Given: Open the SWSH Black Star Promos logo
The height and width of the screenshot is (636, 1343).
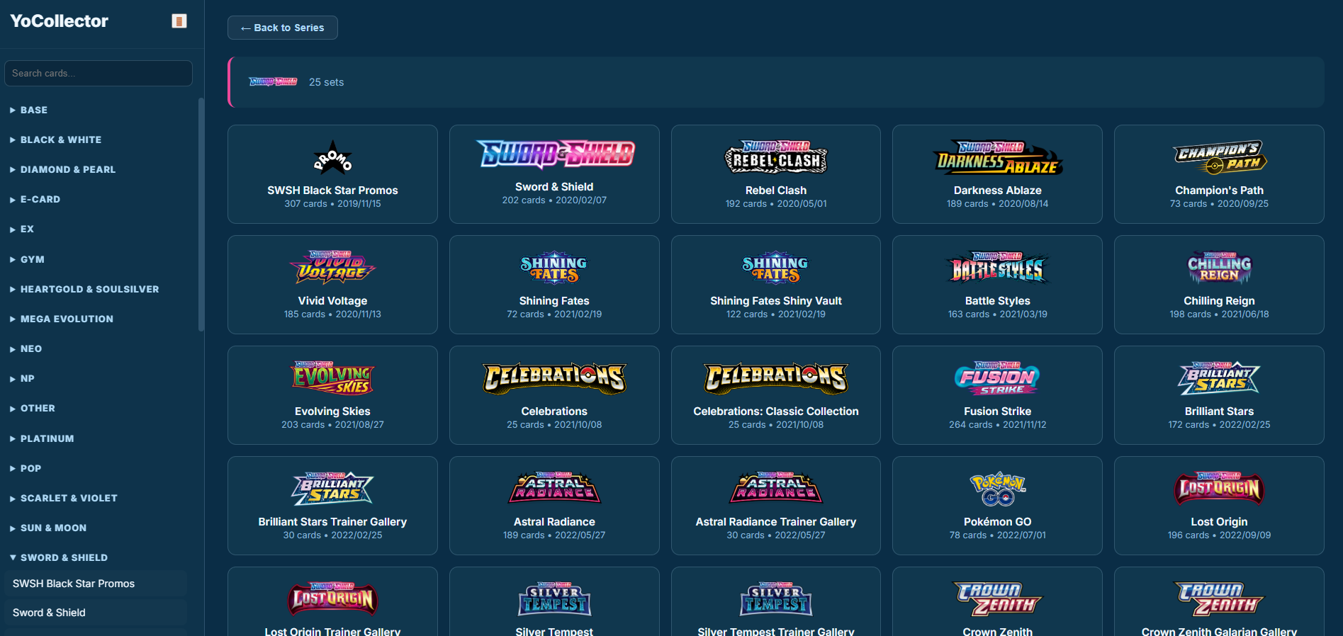Looking at the screenshot, I should tap(332, 158).
